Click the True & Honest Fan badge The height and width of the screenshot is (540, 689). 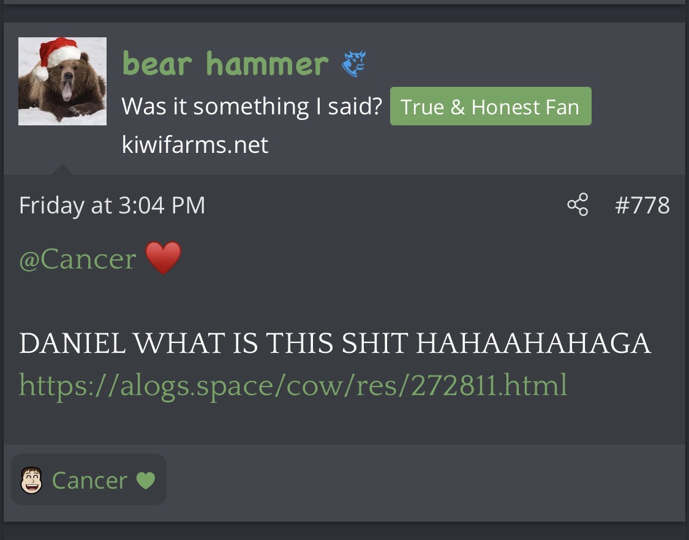point(490,106)
